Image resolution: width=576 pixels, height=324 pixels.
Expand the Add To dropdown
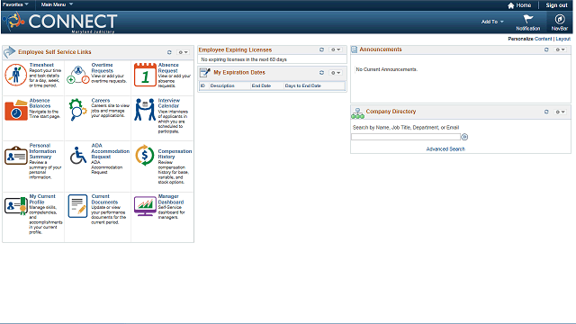(x=492, y=22)
